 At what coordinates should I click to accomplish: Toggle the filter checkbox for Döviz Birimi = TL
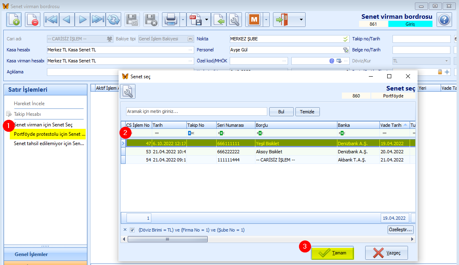[x=132, y=230]
